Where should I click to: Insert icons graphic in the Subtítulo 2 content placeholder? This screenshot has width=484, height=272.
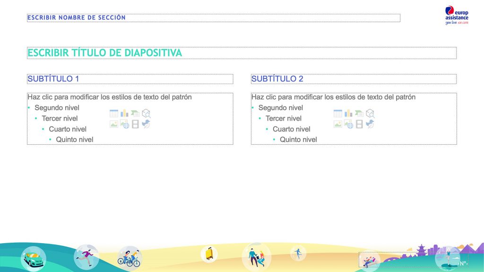(x=370, y=124)
